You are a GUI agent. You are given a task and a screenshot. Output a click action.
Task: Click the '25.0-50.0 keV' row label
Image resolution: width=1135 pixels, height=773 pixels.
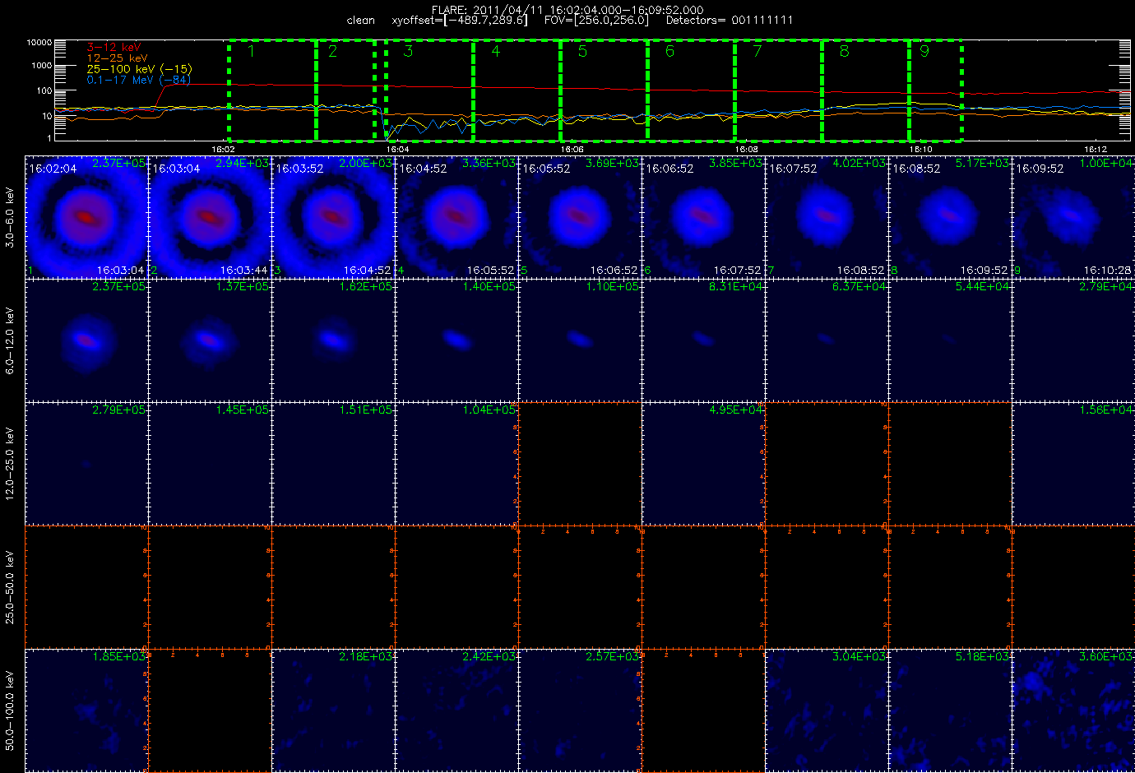(x=10, y=587)
